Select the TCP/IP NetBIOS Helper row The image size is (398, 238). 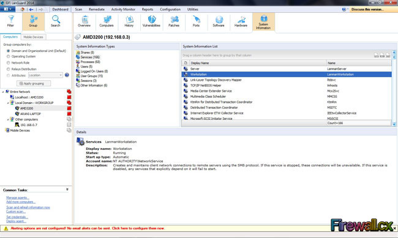pos(287,86)
